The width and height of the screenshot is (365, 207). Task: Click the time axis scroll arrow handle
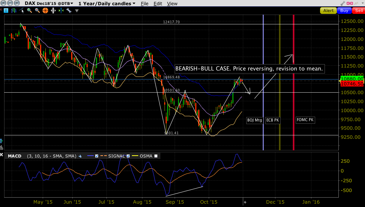[244, 202]
